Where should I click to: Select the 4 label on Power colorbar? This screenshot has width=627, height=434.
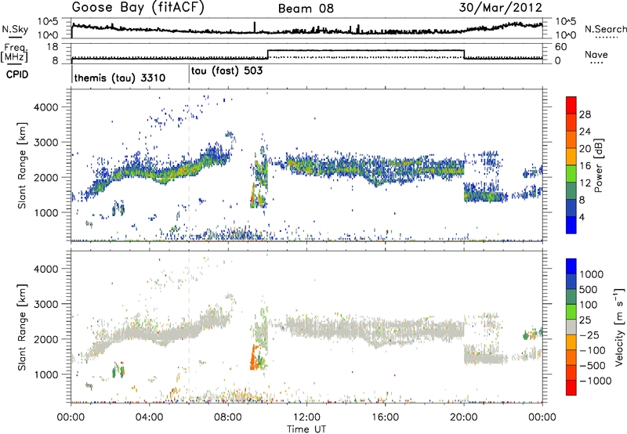[582, 217]
